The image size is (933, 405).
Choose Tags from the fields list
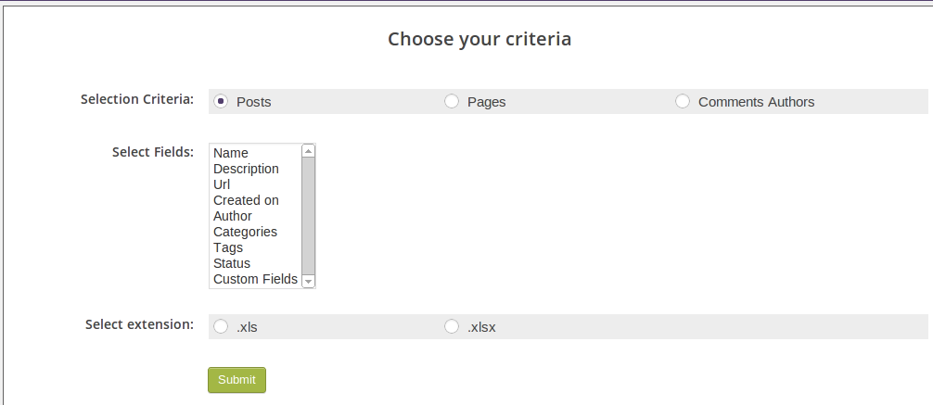pyautogui.click(x=228, y=247)
